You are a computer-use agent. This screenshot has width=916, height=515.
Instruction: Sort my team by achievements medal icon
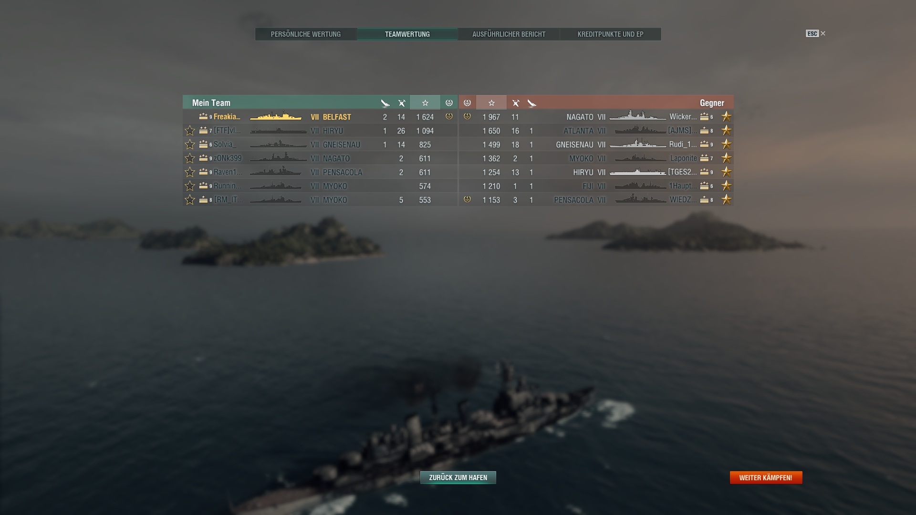[449, 103]
